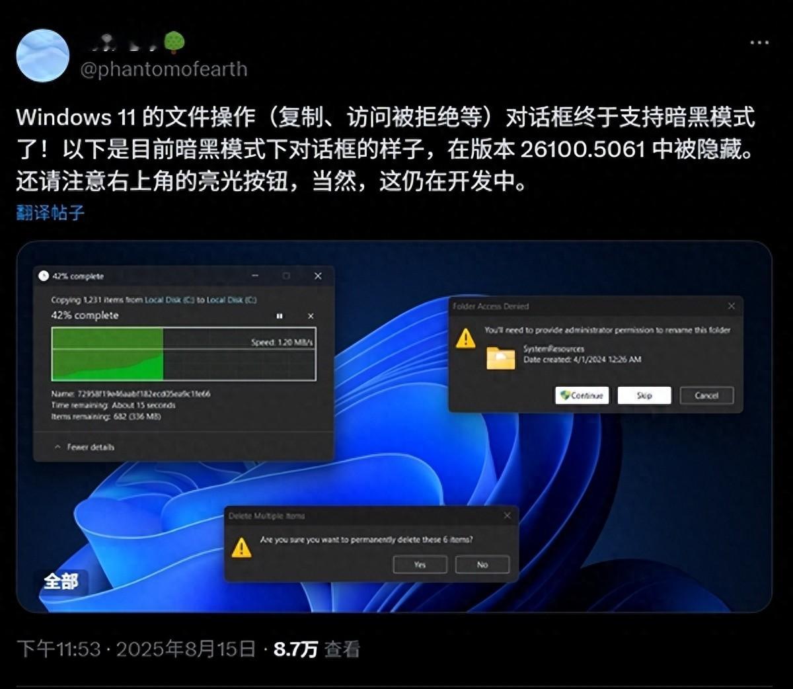This screenshot has height=689, width=793.
Task: Cancel the file copy with the small x
Action: tap(311, 316)
